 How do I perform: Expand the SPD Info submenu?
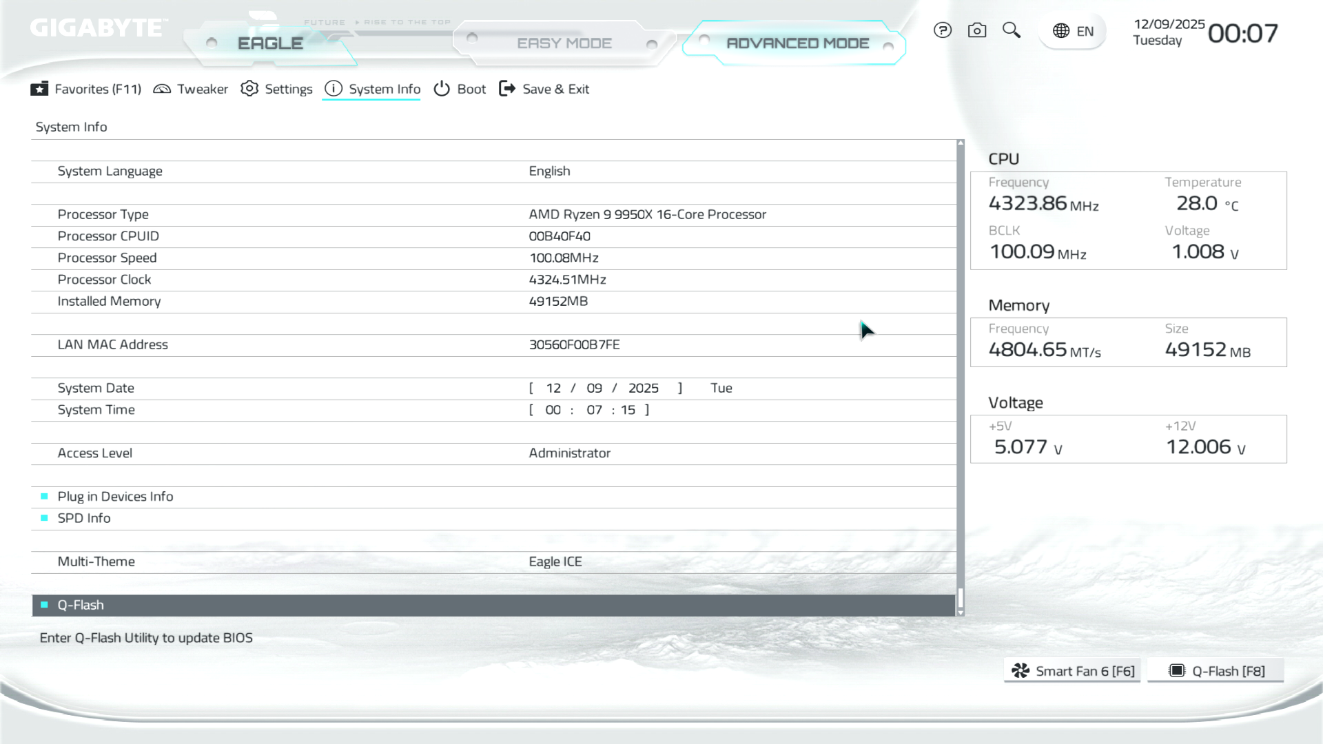84,518
